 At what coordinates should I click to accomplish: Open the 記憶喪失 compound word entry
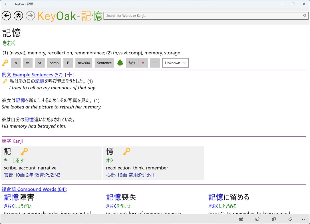pos(121,197)
